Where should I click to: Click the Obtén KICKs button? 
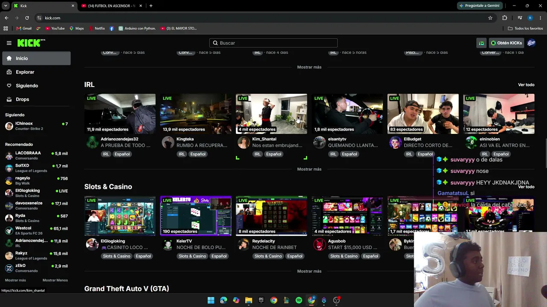pos(506,43)
